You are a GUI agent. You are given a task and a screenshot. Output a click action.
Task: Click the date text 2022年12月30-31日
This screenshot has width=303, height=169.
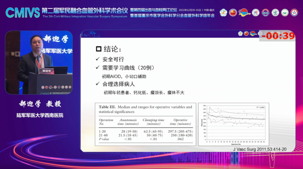click(x=190, y=10)
